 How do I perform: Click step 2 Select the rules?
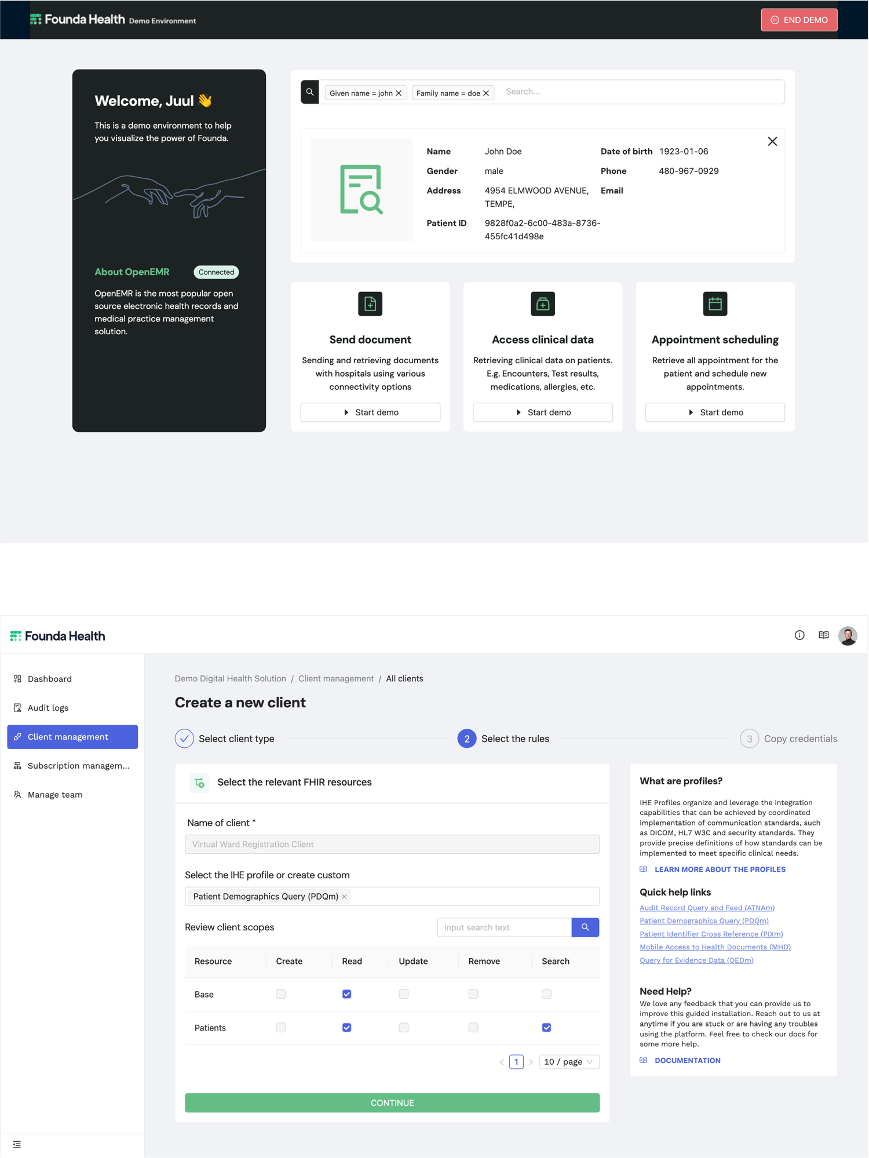[503, 739]
